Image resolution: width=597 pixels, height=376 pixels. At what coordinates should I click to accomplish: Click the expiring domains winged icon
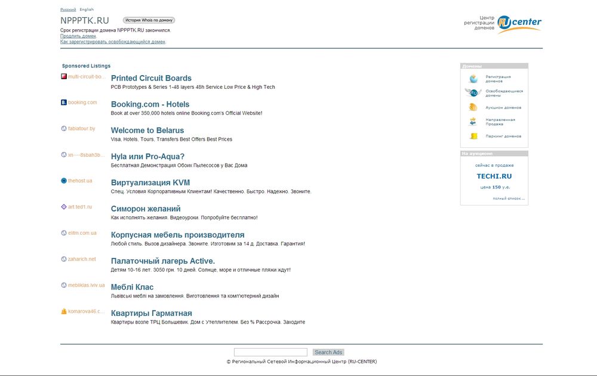[473, 93]
